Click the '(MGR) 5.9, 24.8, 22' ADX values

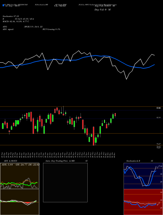(x=33, y=27)
